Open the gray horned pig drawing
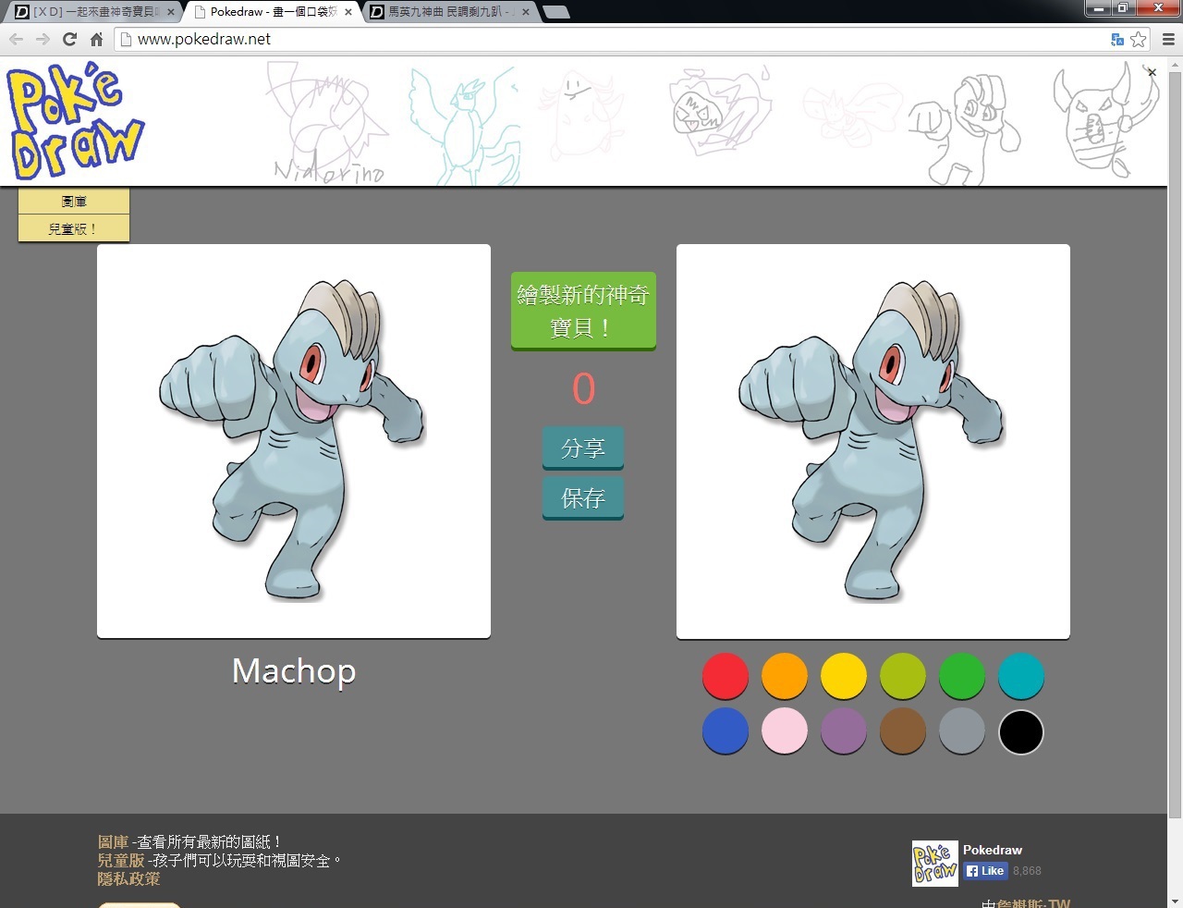Viewport: 1183px width, 908px height. pos(1104,120)
